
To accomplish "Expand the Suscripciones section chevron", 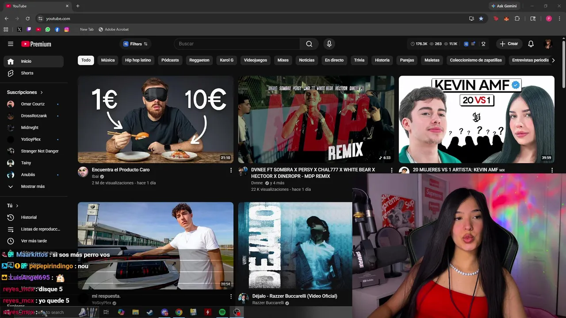I will (x=42, y=92).
